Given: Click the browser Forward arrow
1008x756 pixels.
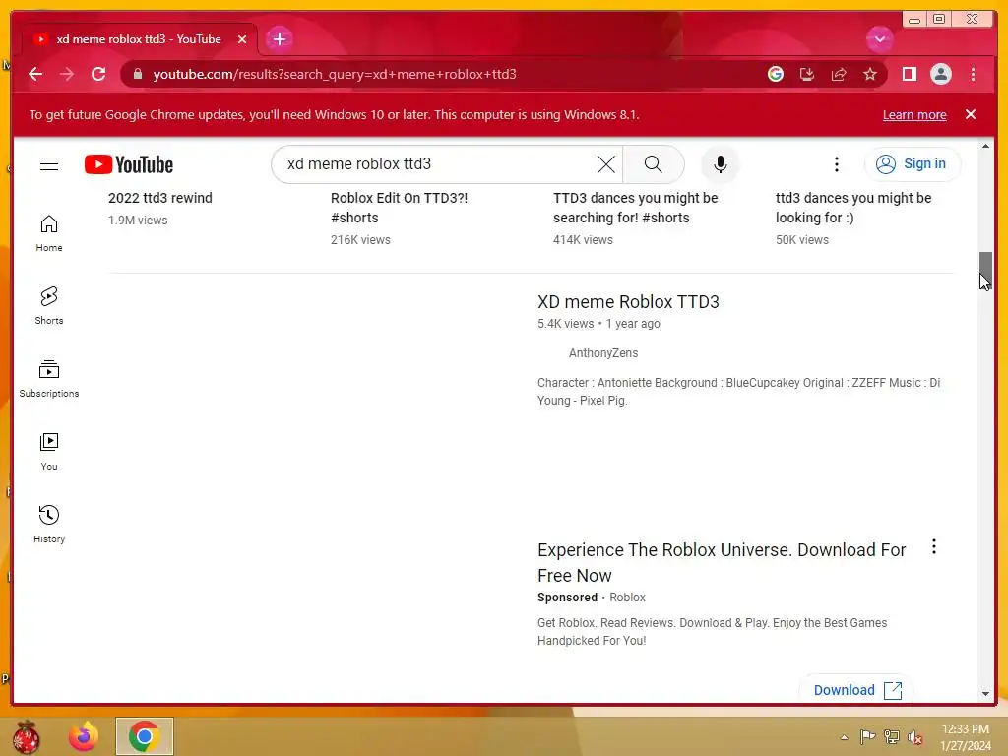Looking at the screenshot, I should click(67, 74).
